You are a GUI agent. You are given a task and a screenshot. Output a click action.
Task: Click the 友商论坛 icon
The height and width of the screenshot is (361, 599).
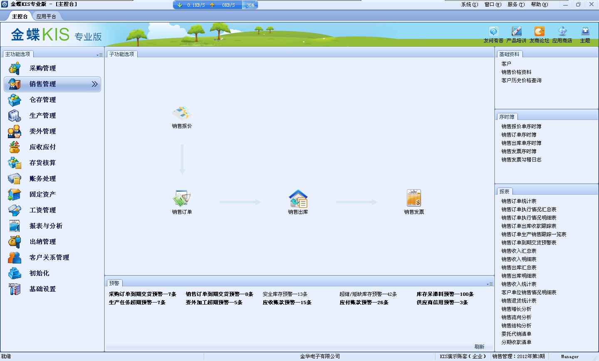click(540, 32)
